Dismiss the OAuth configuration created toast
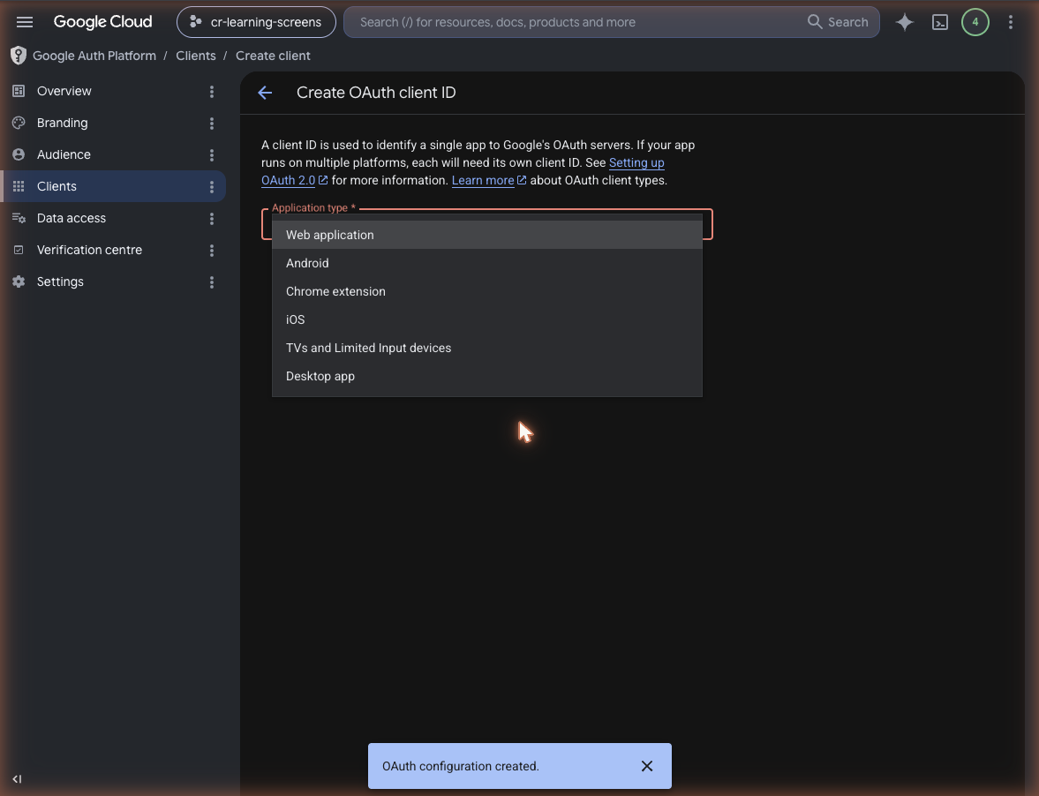 click(647, 766)
